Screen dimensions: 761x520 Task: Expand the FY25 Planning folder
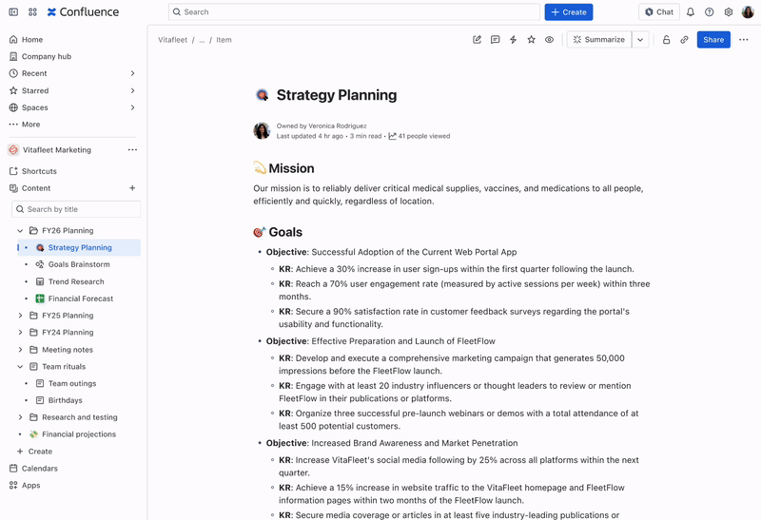coord(20,316)
